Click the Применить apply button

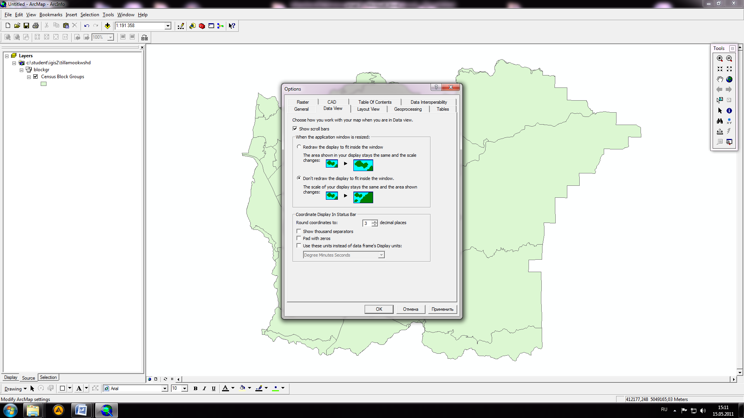(442, 309)
